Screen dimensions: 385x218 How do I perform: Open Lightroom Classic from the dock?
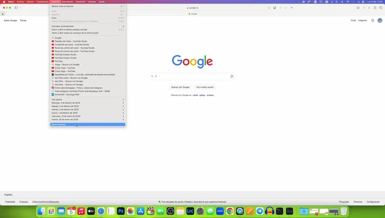point(190,211)
